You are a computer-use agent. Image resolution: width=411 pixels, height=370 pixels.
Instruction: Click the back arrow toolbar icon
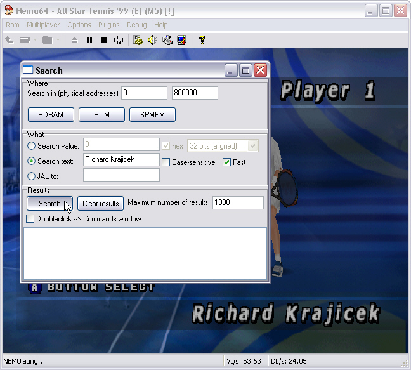[10, 40]
